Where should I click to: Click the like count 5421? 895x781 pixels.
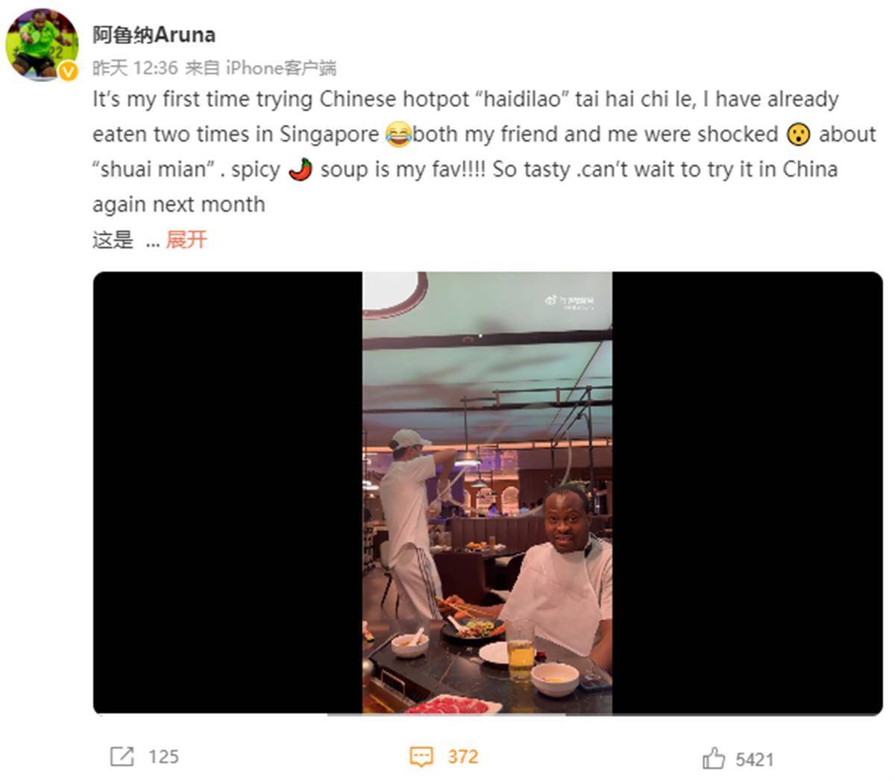point(755,759)
